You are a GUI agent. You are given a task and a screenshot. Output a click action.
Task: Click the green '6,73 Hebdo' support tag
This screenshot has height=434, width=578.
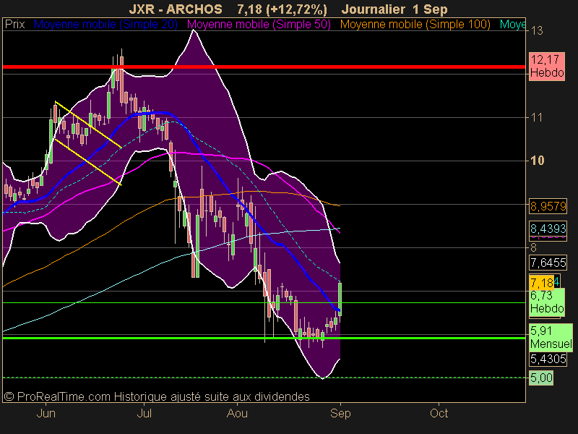547,302
